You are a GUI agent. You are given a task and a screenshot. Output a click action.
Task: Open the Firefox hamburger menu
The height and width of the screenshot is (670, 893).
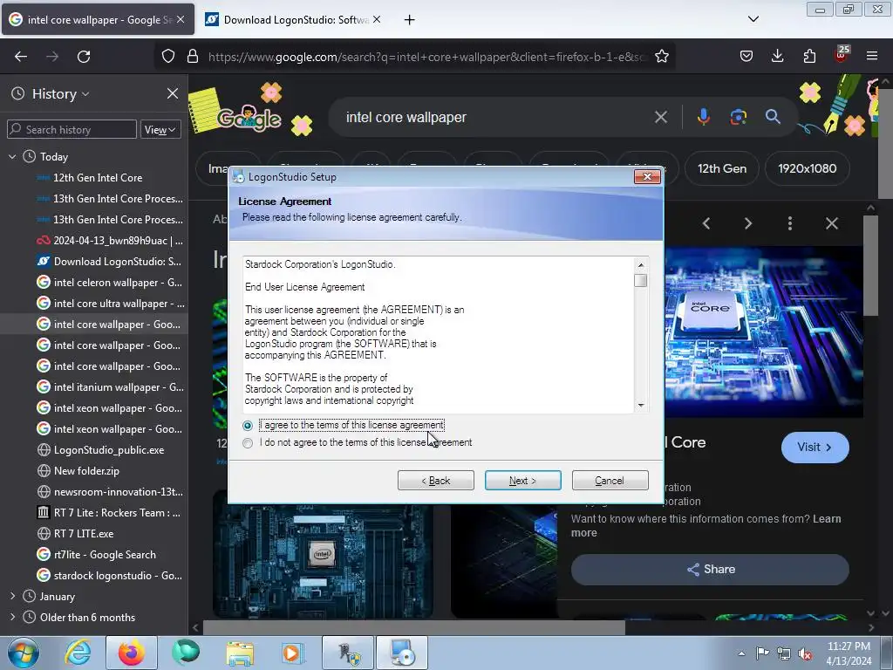pos(872,57)
